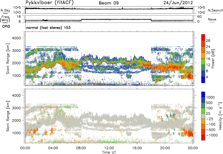Click the '20:00' time axis label
Image resolution: width=223 pixels, height=154 pixels.
point(165,148)
